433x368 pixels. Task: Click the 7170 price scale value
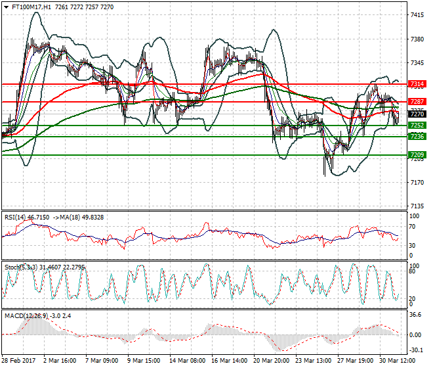pyautogui.click(x=417, y=183)
